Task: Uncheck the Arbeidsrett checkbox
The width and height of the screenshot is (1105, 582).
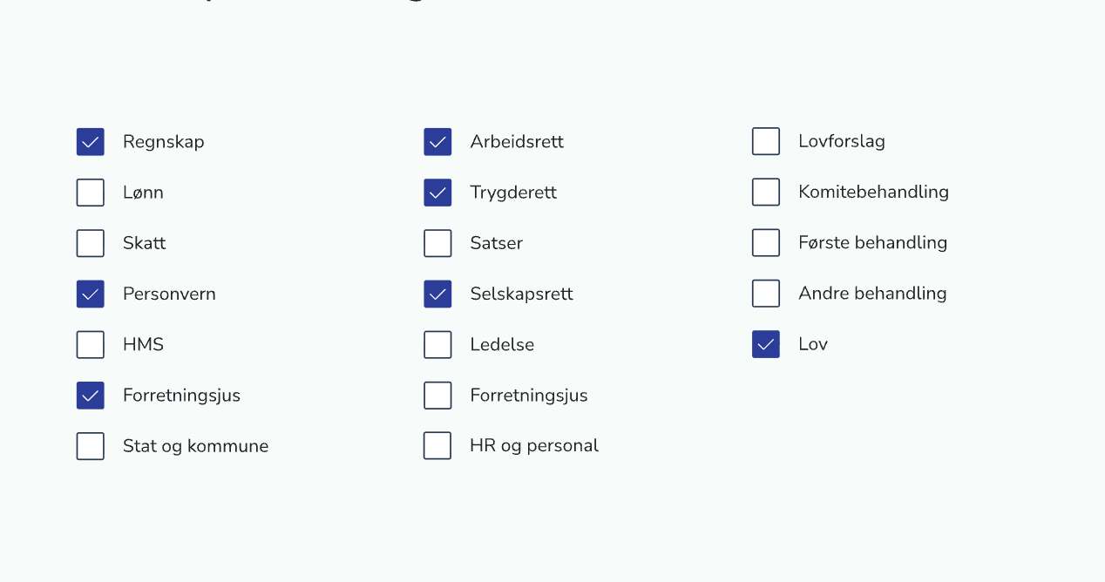Action: (437, 141)
